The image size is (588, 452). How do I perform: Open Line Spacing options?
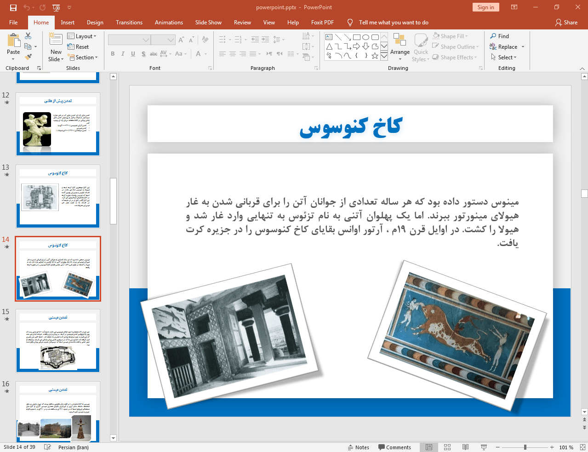click(279, 40)
